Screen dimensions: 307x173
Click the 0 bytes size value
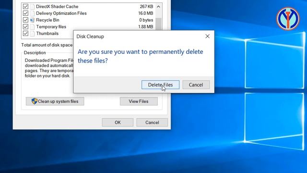pos(146,20)
